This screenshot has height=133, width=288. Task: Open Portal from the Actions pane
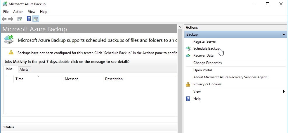point(202,70)
